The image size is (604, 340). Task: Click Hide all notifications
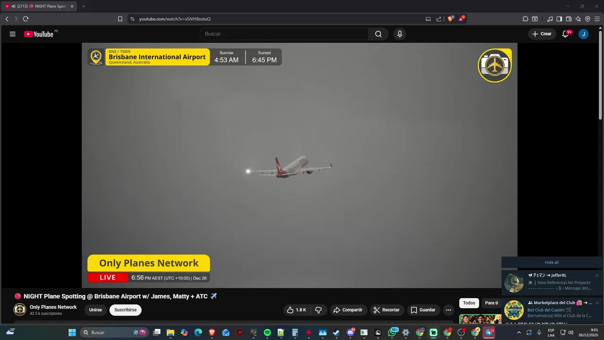coord(552,263)
